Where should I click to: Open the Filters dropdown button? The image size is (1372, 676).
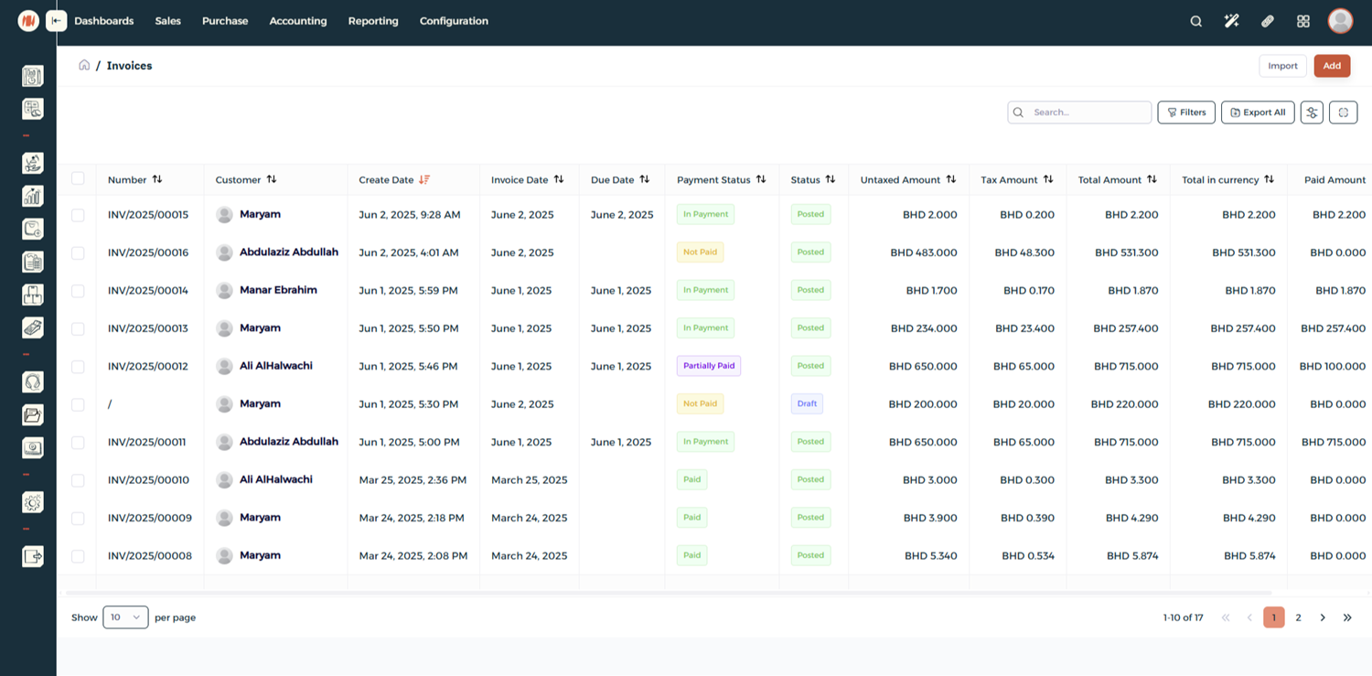click(x=1186, y=113)
